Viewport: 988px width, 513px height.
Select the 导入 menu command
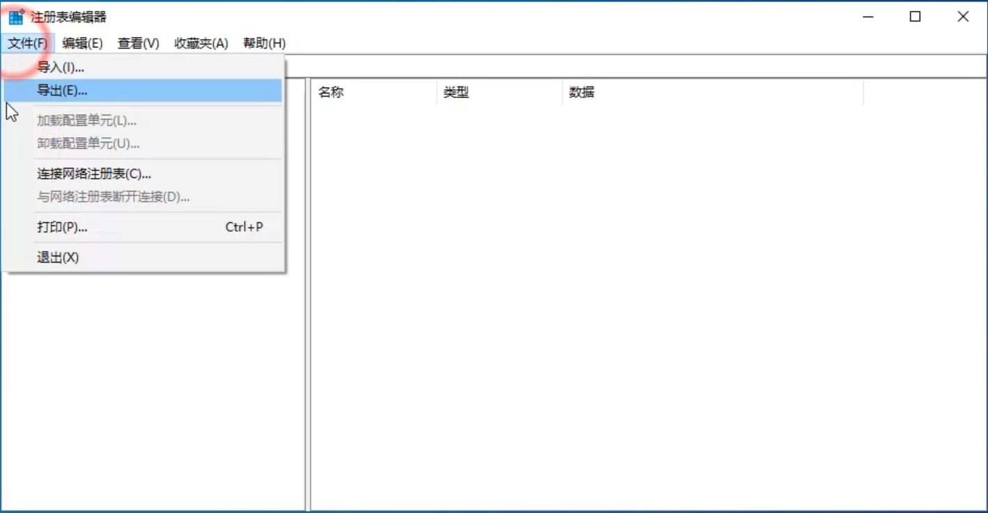pyautogui.click(x=59, y=67)
